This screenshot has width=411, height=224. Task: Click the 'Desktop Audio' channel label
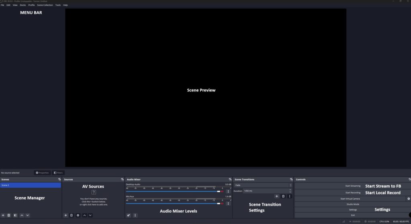(x=133, y=184)
